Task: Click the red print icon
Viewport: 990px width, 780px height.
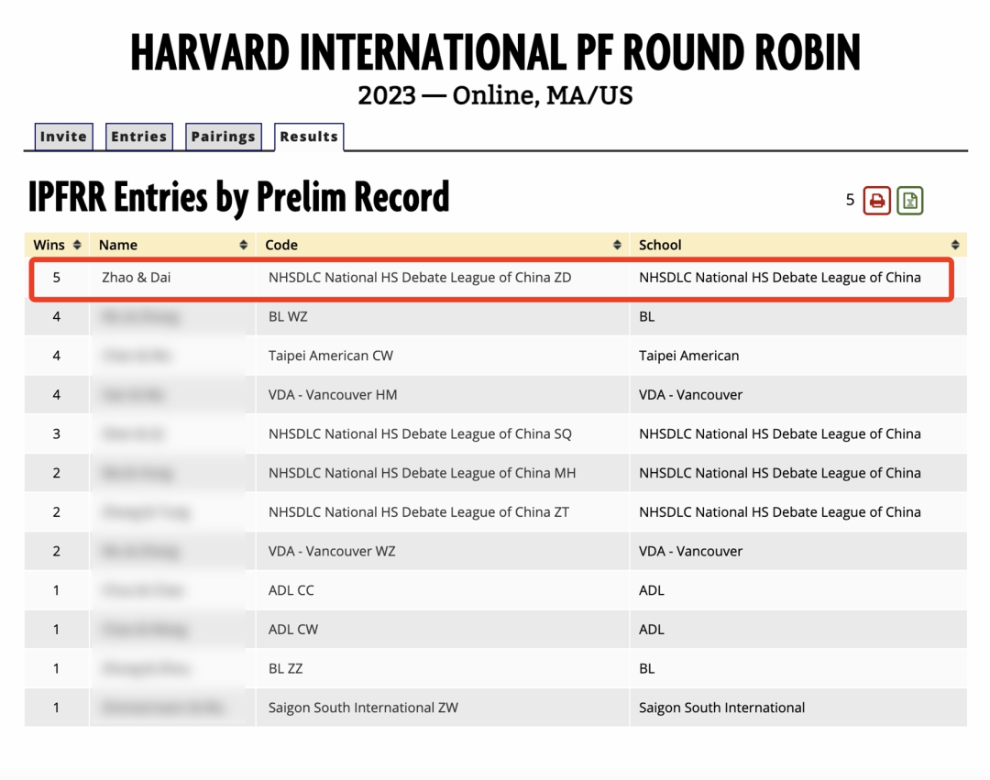Action: [876, 201]
